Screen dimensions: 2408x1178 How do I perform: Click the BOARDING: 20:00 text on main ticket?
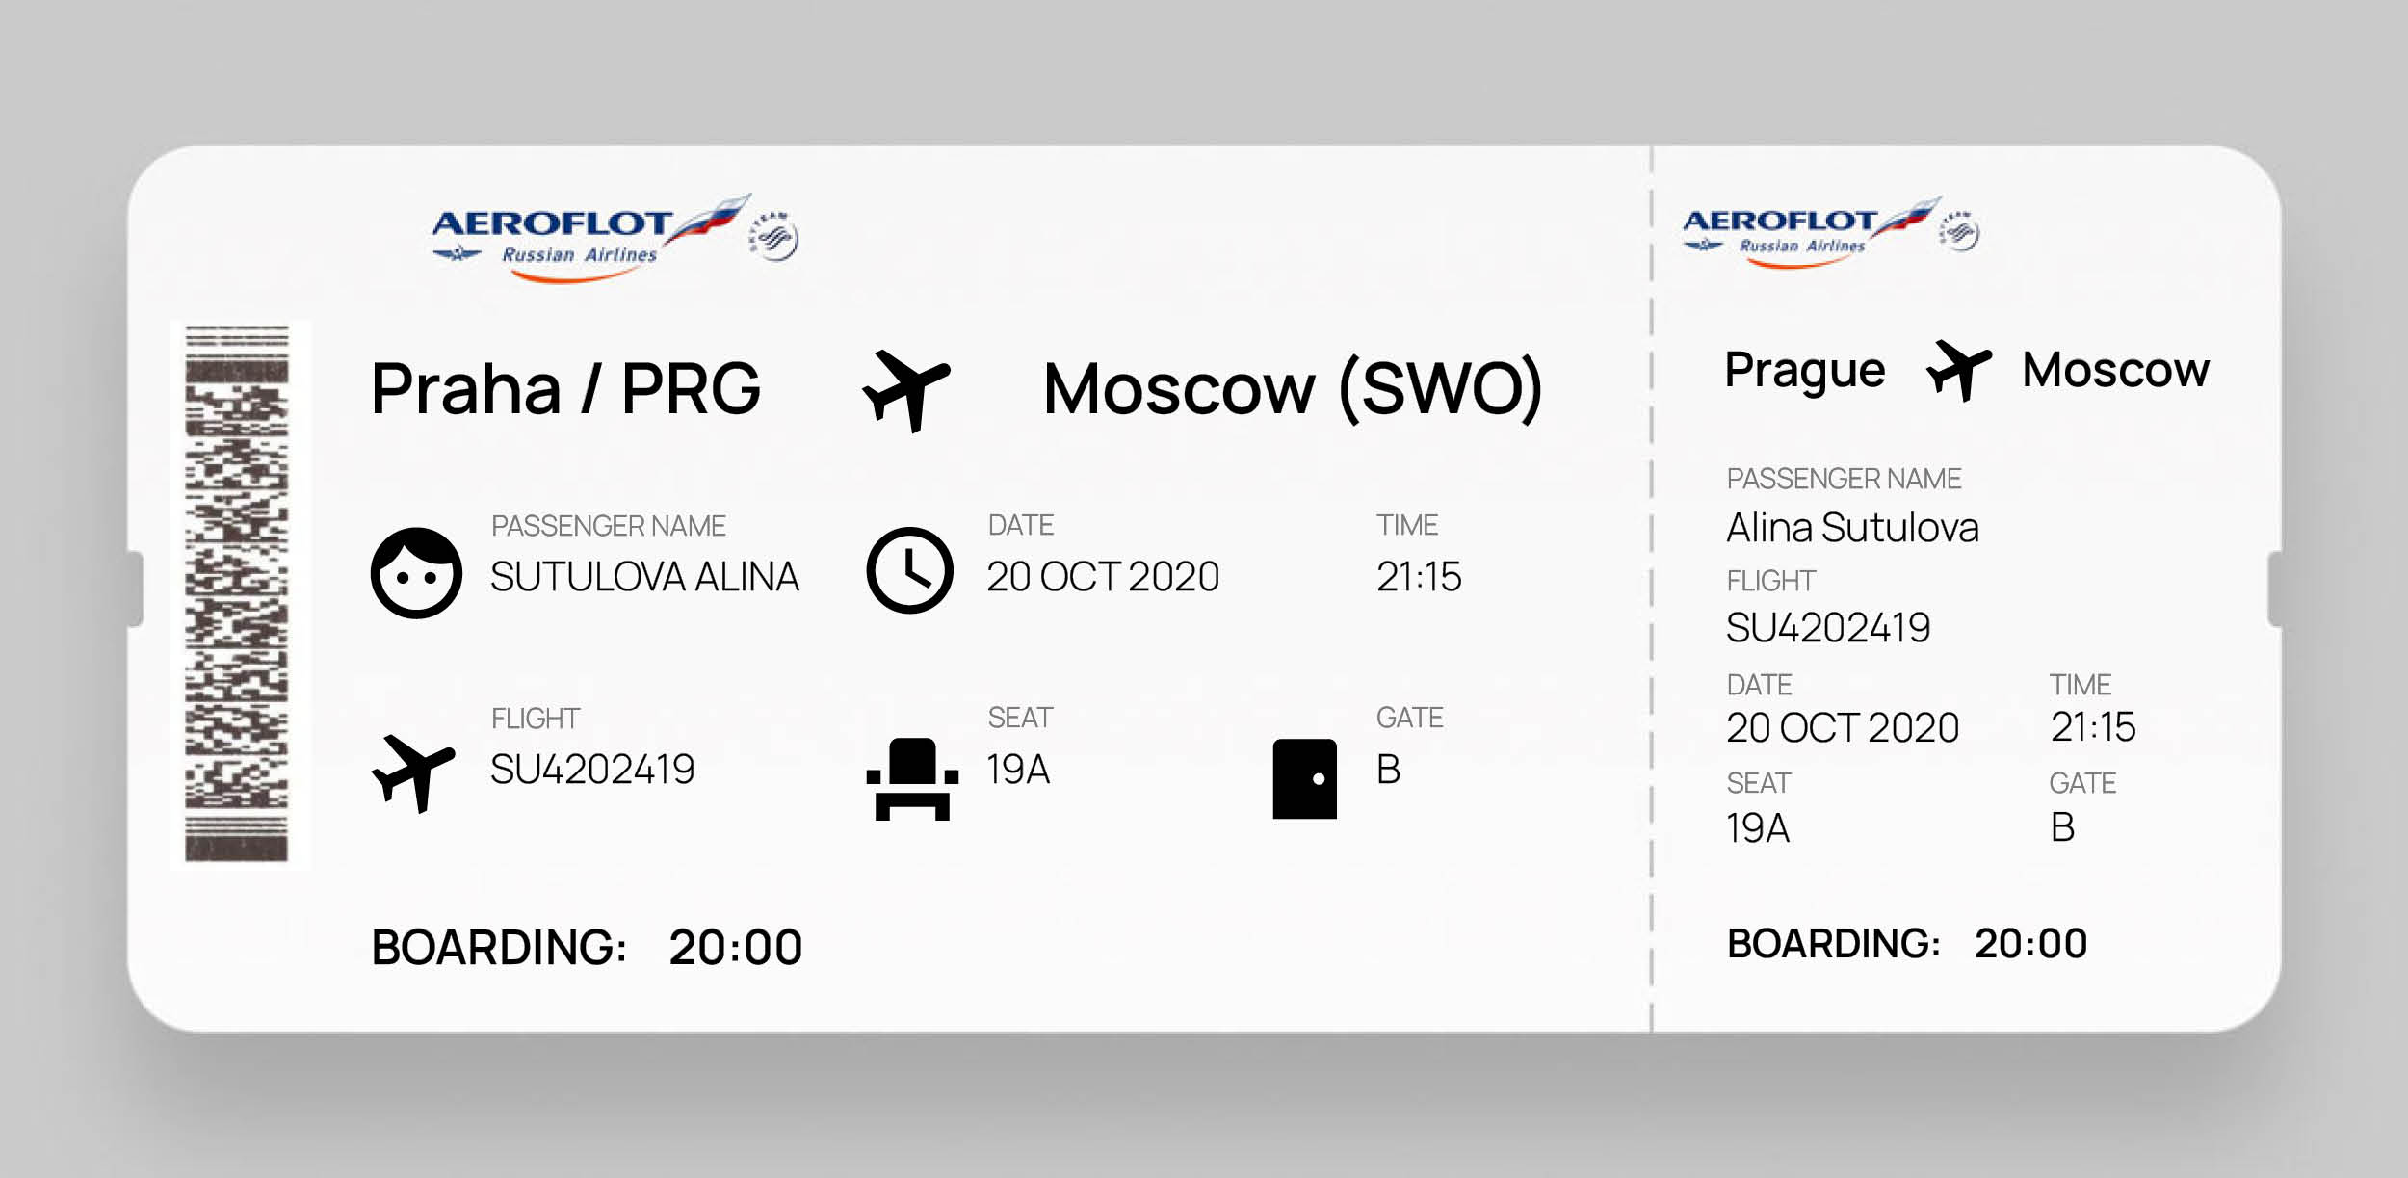587,947
